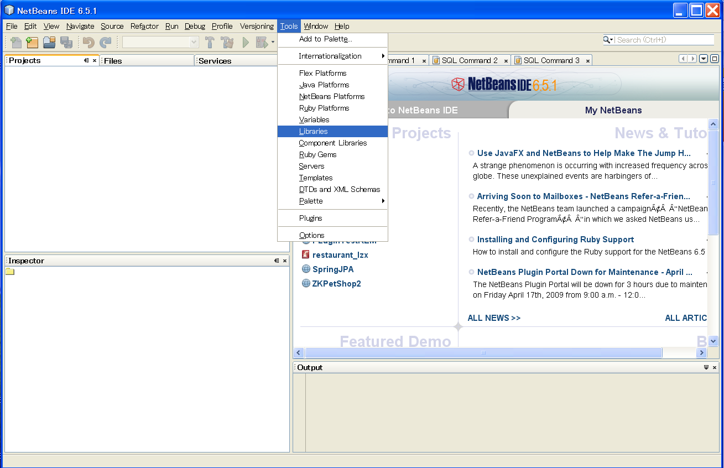Close the Inspector panel
The width and height of the screenshot is (724, 468).
click(x=285, y=261)
